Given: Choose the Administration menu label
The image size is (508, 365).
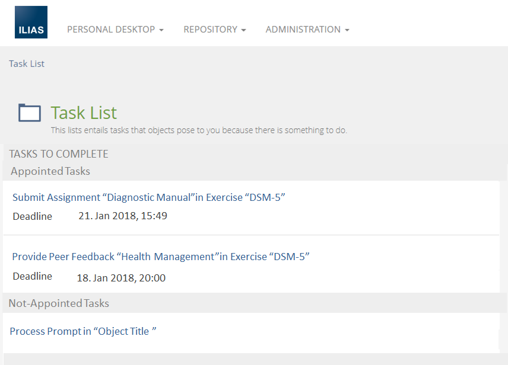Looking at the screenshot, I should coord(303,30).
